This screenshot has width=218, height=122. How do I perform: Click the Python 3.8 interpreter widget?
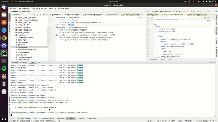click(188, 121)
